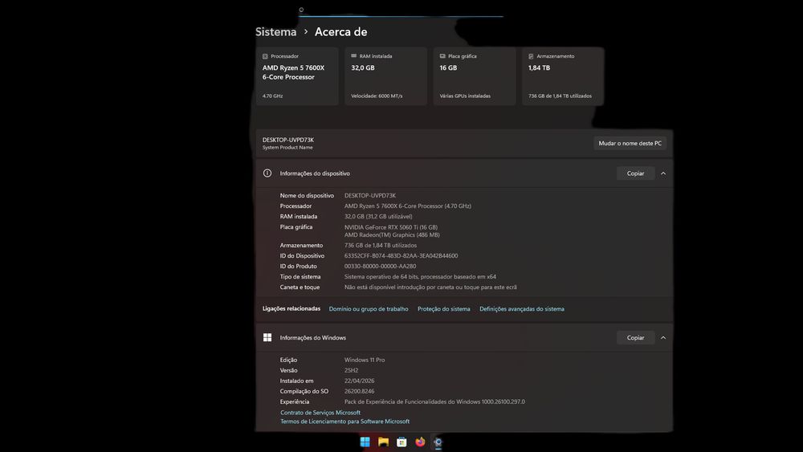This screenshot has height=452, width=803.
Task: Click the Informações do dispositivo heading
Action: pos(315,173)
